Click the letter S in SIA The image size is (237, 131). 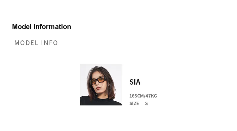tap(132, 82)
